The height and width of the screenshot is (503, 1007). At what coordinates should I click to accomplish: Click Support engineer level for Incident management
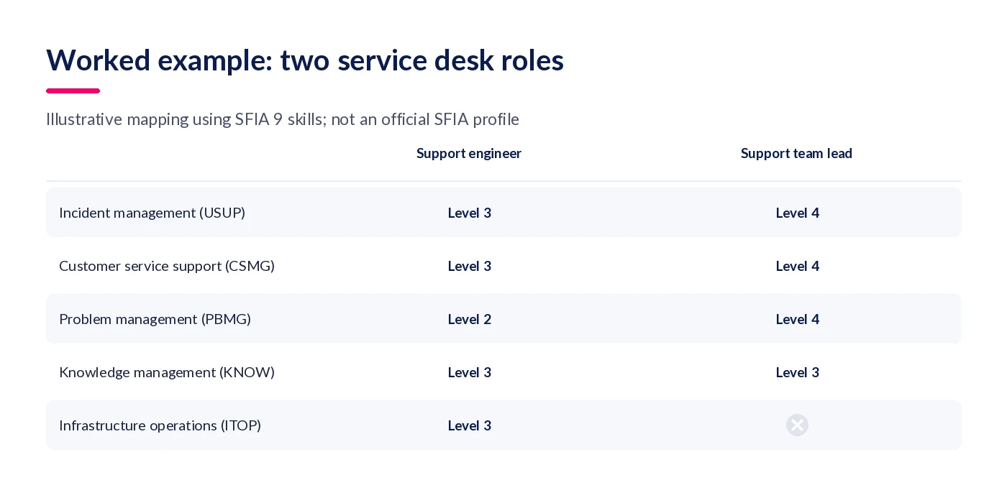[x=470, y=213]
